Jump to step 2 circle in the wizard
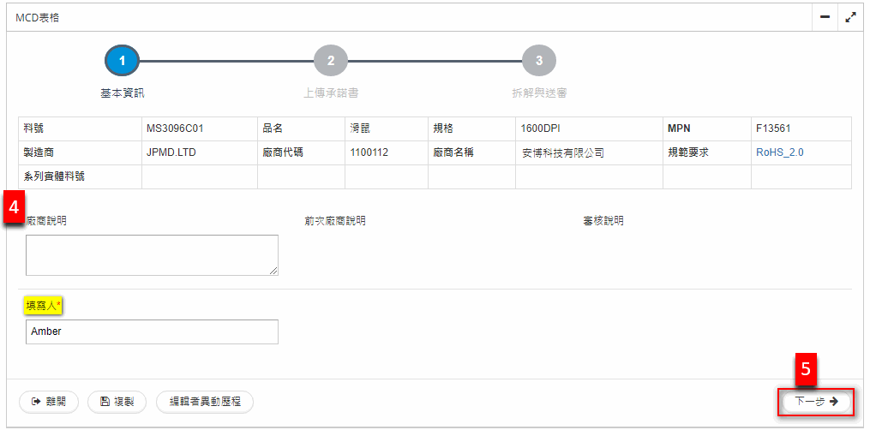 [331, 61]
